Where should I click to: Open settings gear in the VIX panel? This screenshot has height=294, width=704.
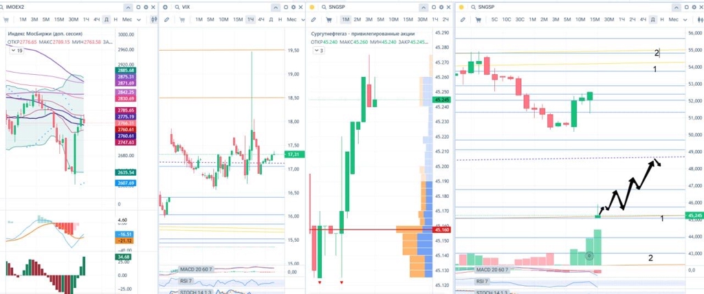294,6
